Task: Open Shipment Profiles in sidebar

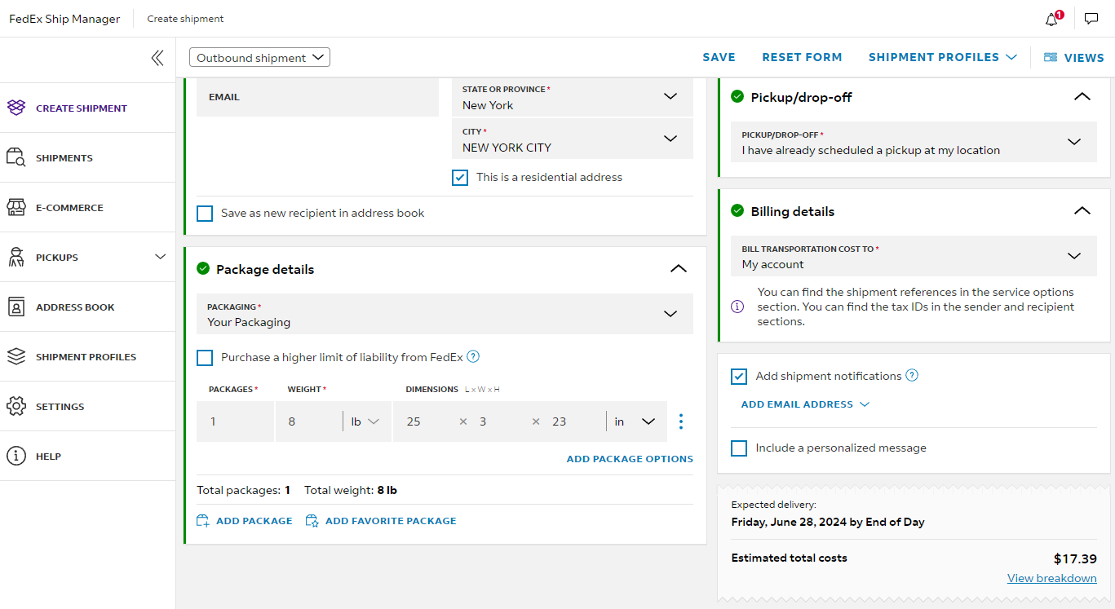Action: pos(87,356)
